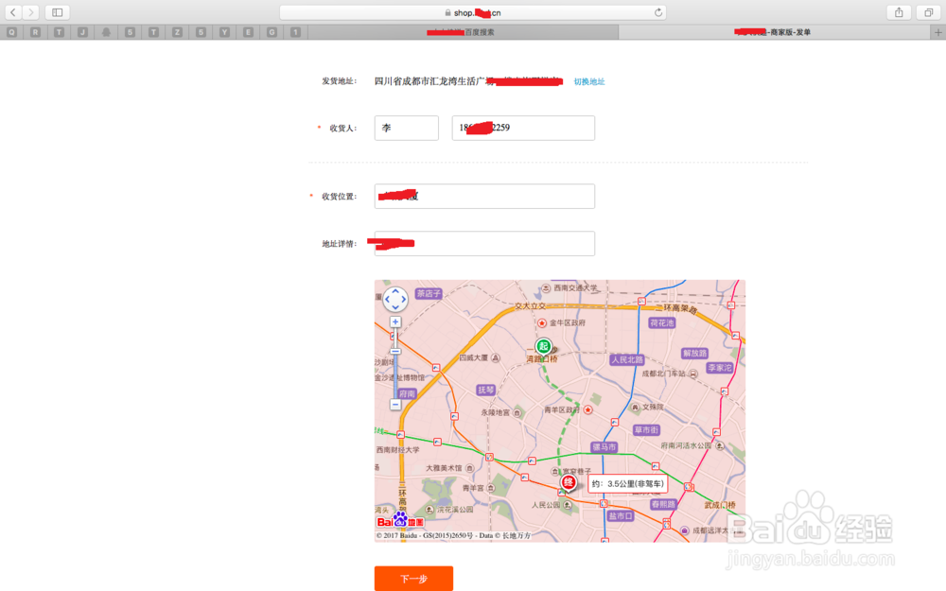This screenshot has height=591, width=946.
Task: Focus the recipient name field containing 李
Action: point(406,128)
